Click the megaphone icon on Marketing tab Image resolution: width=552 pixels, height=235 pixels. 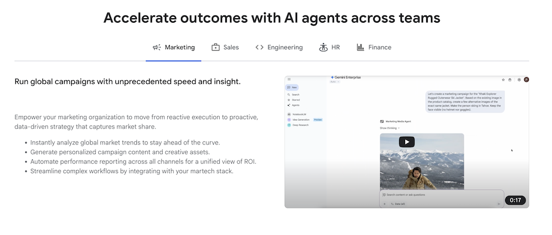[x=157, y=47]
